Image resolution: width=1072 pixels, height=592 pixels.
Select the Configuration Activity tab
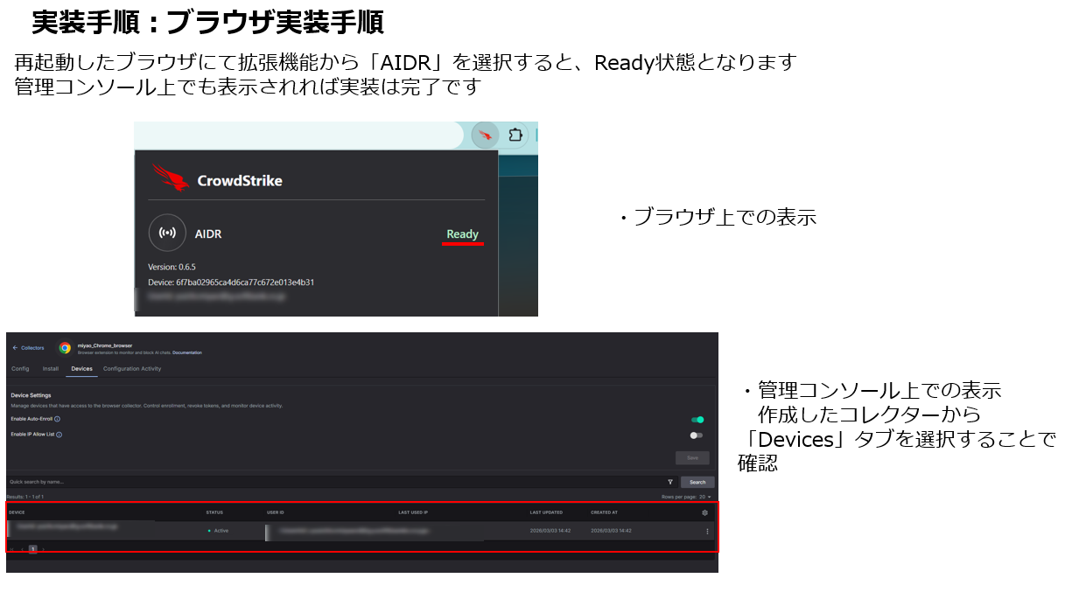coord(132,369)
